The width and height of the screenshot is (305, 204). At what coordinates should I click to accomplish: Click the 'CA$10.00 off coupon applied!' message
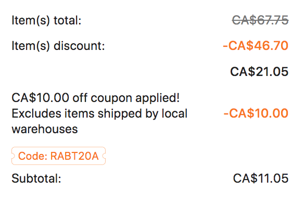click(x=95, y=98)
